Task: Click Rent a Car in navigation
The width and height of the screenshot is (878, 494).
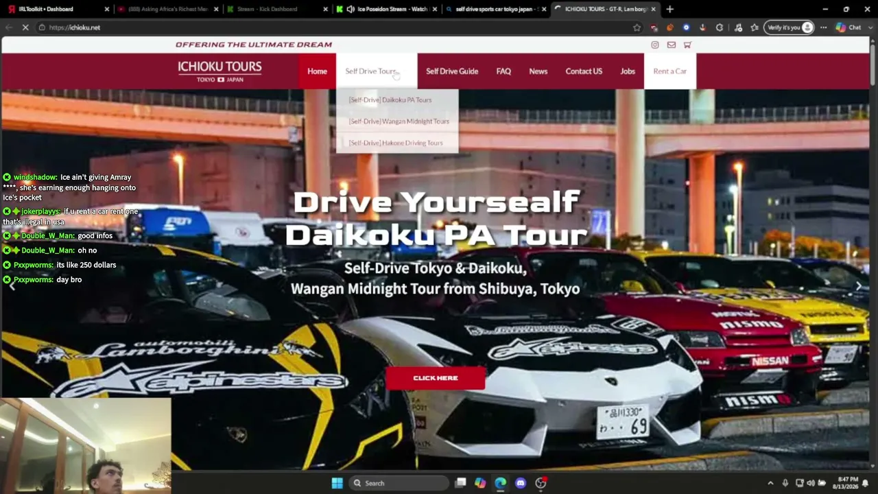Action: click(670, 71)
